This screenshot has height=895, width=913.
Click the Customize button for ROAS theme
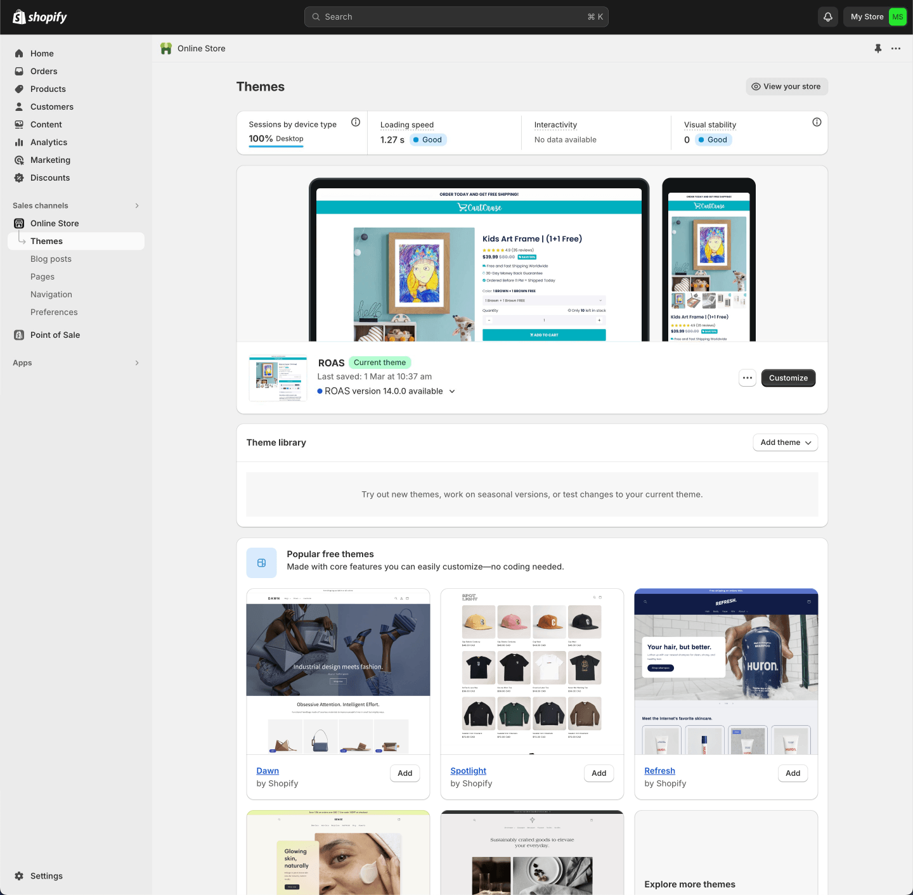click(788, 378)
